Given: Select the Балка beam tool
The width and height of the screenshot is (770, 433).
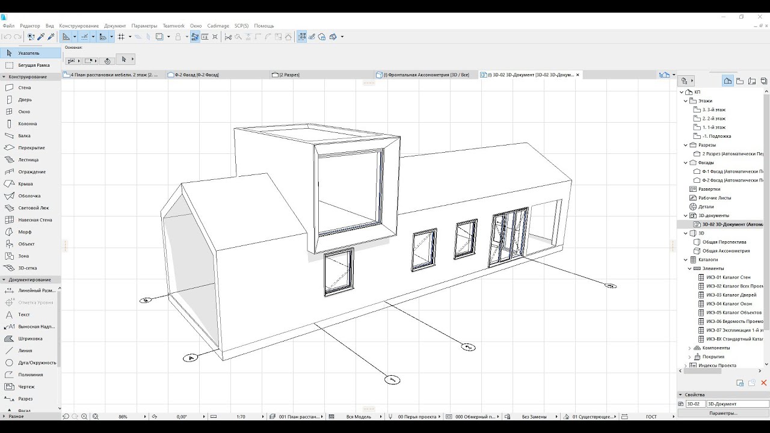Looking at the screenshot, I should [30, 136].
